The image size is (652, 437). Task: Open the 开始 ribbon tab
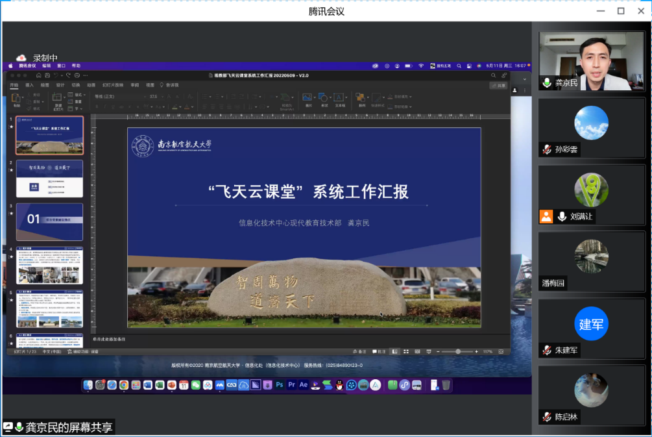14,85
